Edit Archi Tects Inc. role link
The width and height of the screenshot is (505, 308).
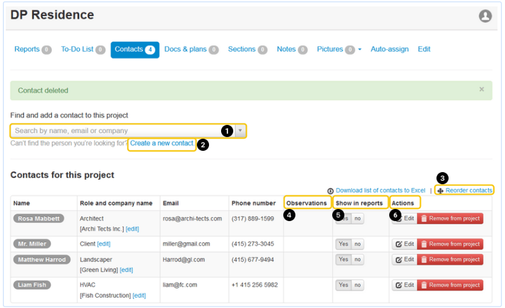[x=132, y=229]
